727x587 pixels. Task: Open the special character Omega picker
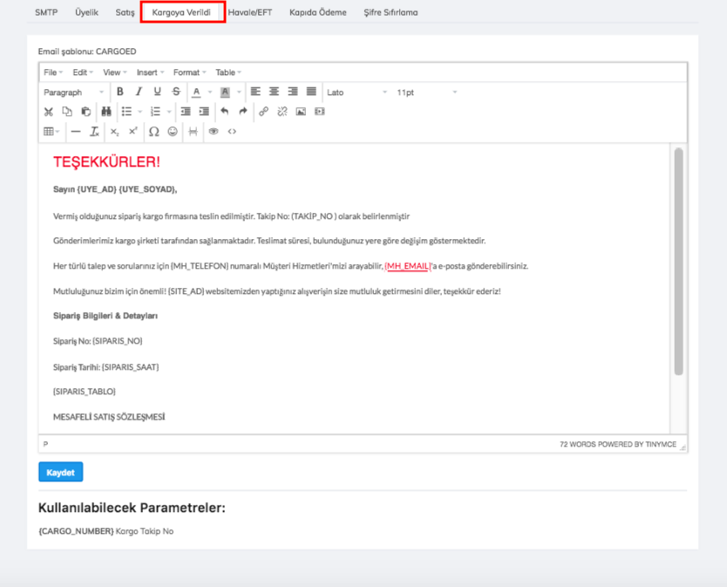(x=153, y=132)
